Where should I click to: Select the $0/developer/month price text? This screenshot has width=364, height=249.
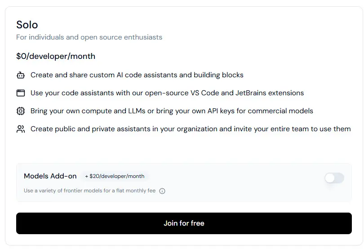[56, 56]
